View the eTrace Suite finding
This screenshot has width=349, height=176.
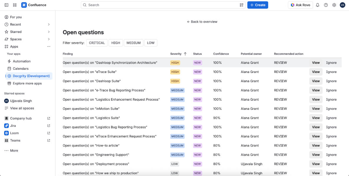coord(316,72)
